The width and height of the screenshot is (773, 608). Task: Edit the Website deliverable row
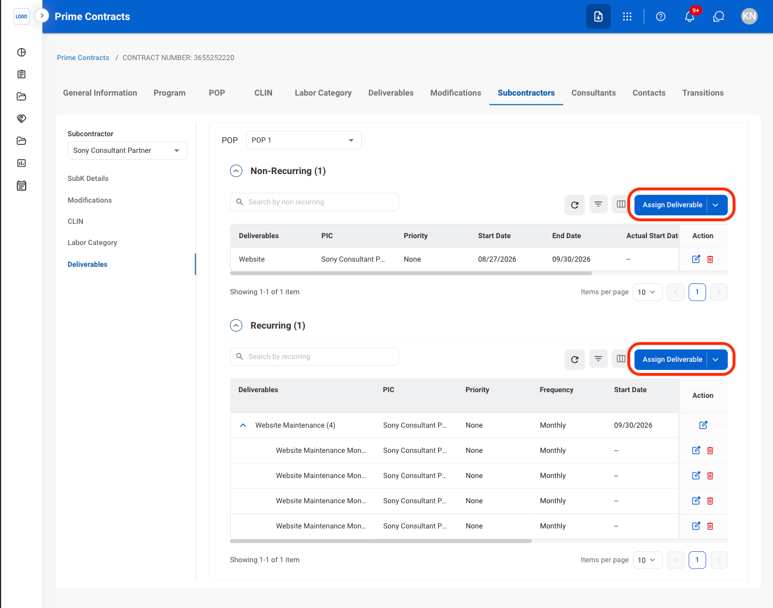[696, 259]
